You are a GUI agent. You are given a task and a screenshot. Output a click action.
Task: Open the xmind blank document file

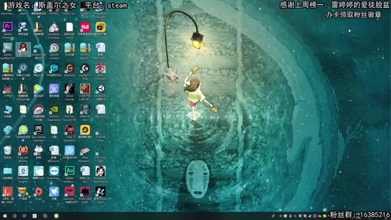click(69, 30)
